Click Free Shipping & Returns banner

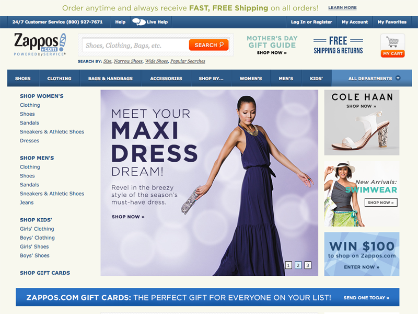point(338,45)
